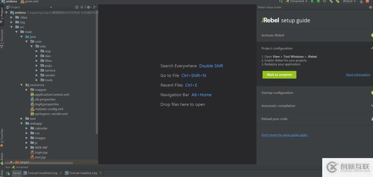Expand the .idea folder
Image resolution: width=373 pixels, height=177 pixels.
click(x=11, y=17)
